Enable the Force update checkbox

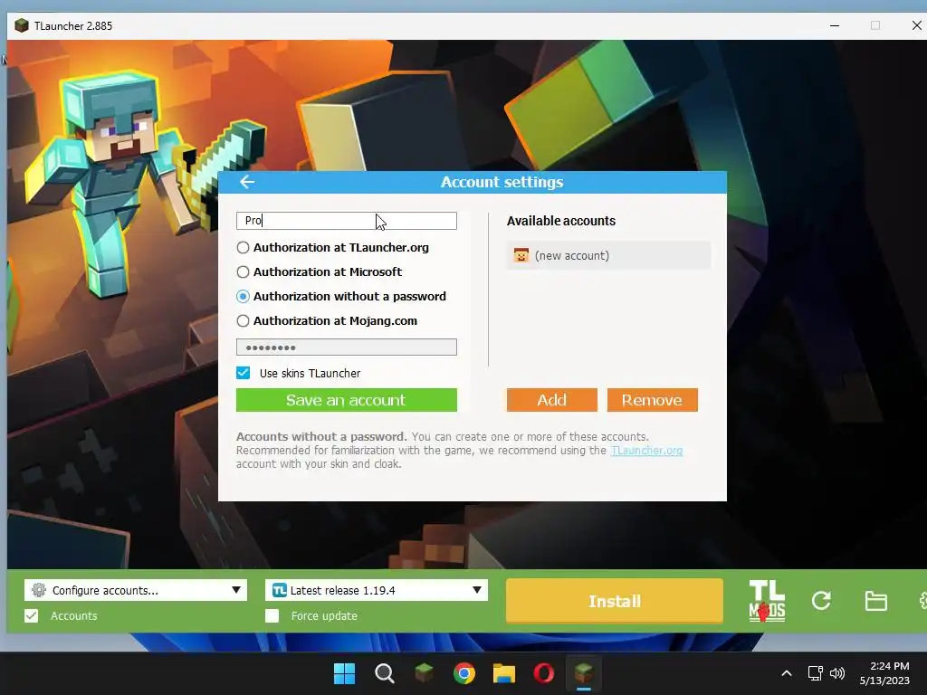272,615
